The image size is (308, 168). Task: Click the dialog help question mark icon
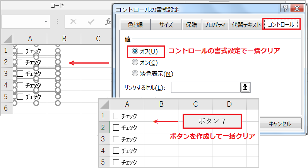coord(284,9)
